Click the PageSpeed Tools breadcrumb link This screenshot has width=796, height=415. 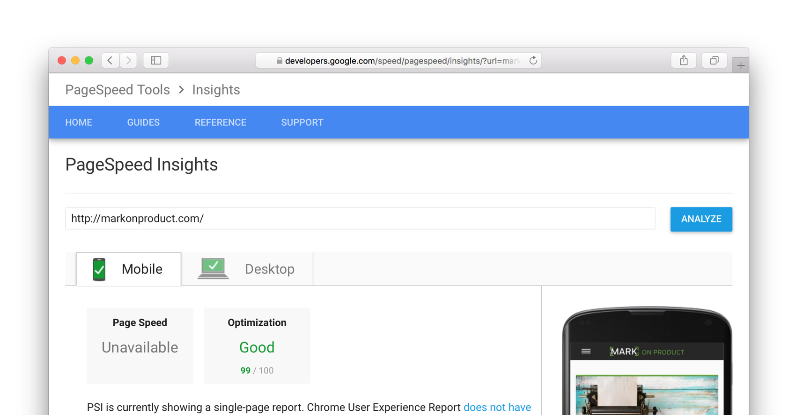coord(118,90)
